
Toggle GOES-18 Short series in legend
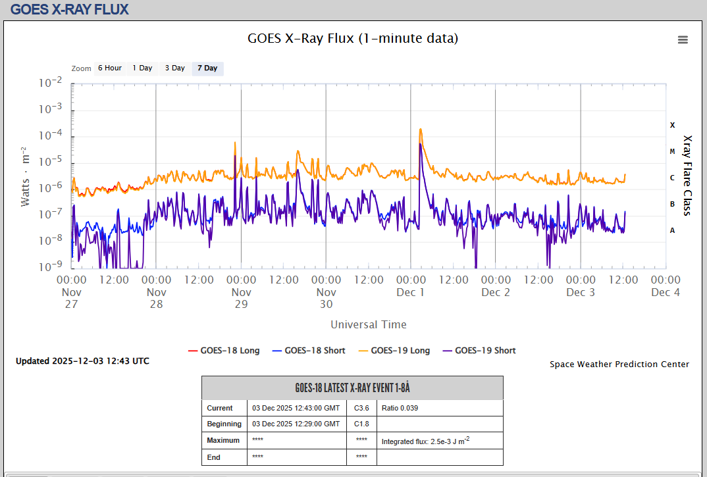(309, 350)
